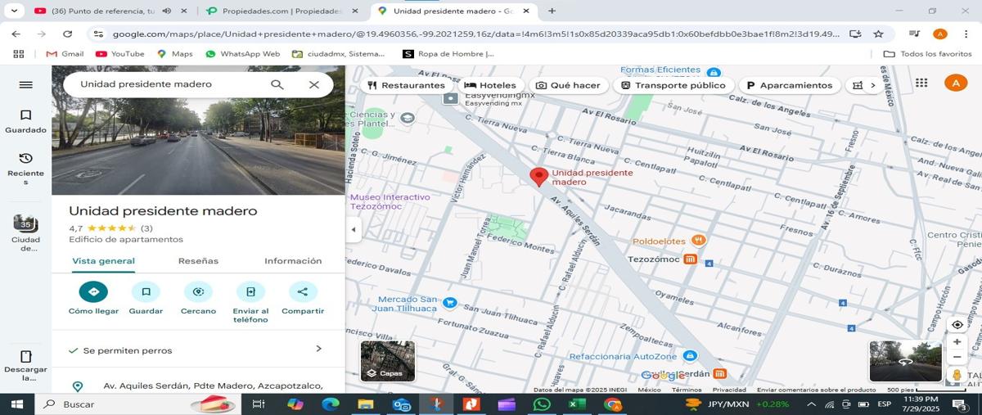Viewport: 982px width, 415px height.
Task: Show more category chips with the arrow
Action: (872, 85)
